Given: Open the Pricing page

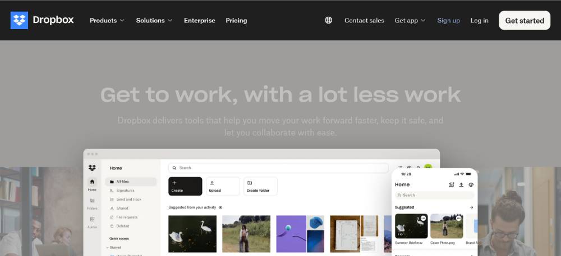Looking at the screenshot, I should [236, 20].
